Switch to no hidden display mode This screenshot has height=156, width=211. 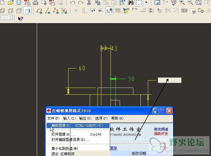[x=19, y=11]
